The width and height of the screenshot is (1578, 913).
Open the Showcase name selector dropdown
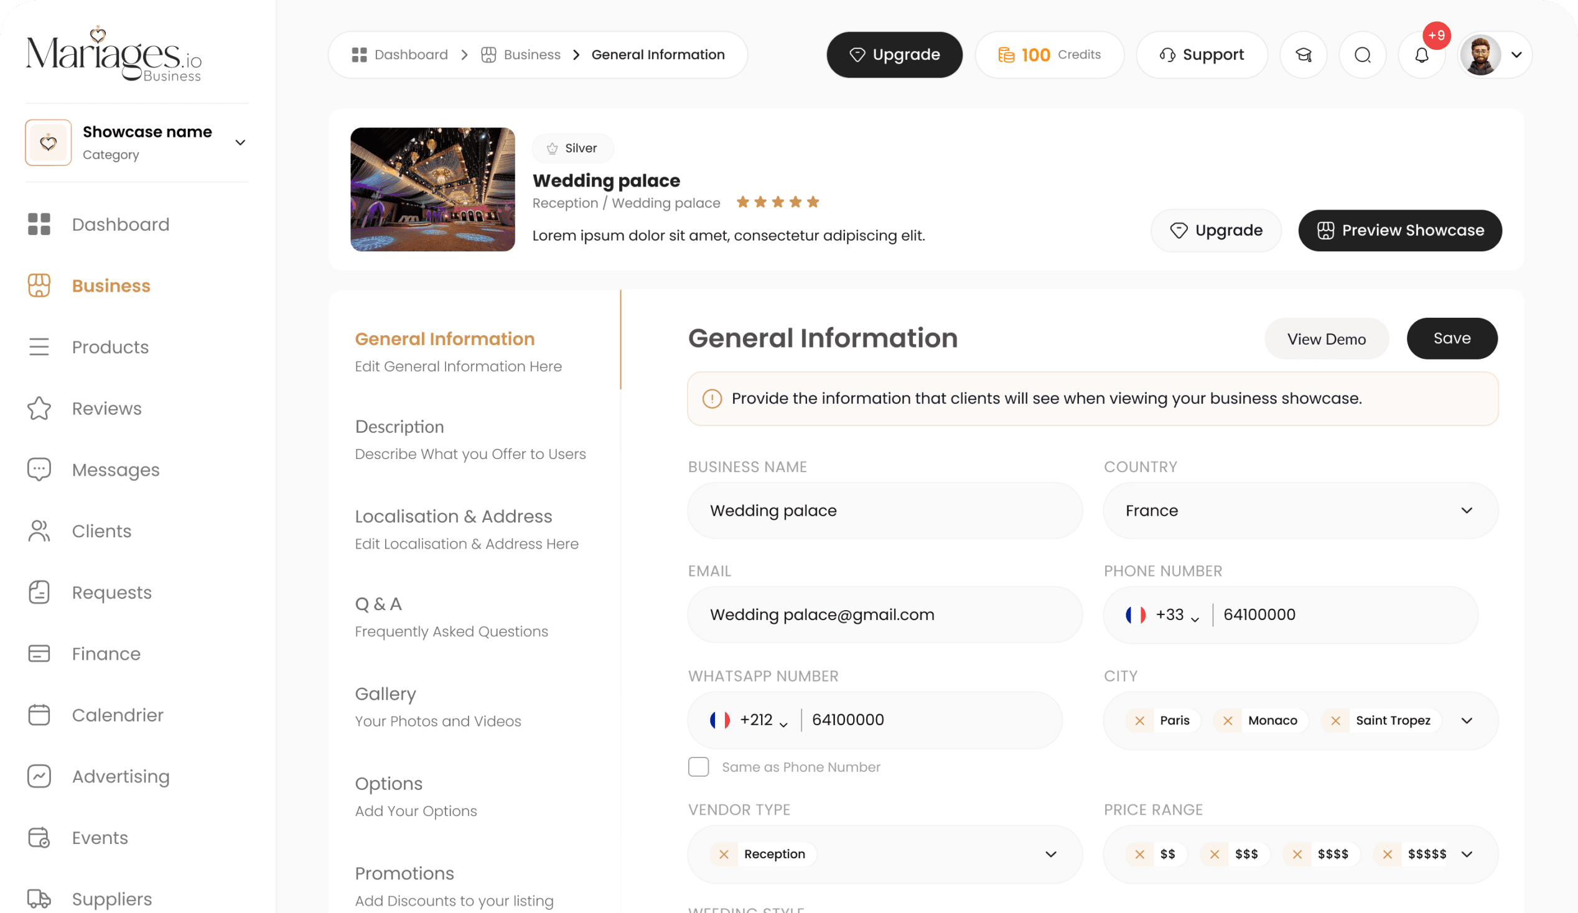pos(240,142)
